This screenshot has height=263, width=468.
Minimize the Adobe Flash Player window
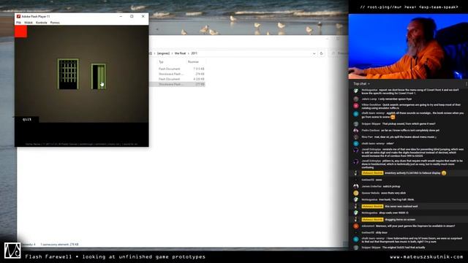click(121, 16)
